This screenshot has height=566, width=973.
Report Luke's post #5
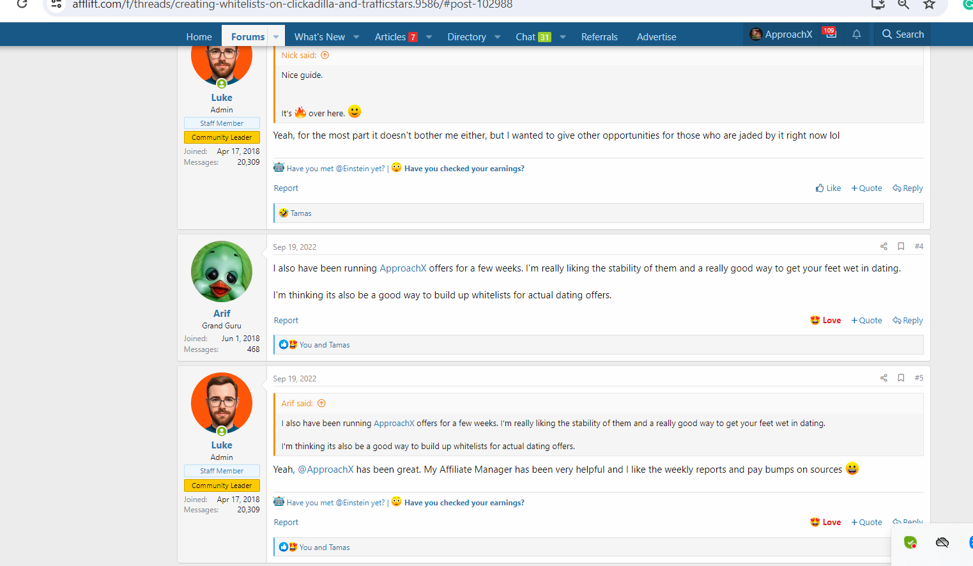coord(286,523)
